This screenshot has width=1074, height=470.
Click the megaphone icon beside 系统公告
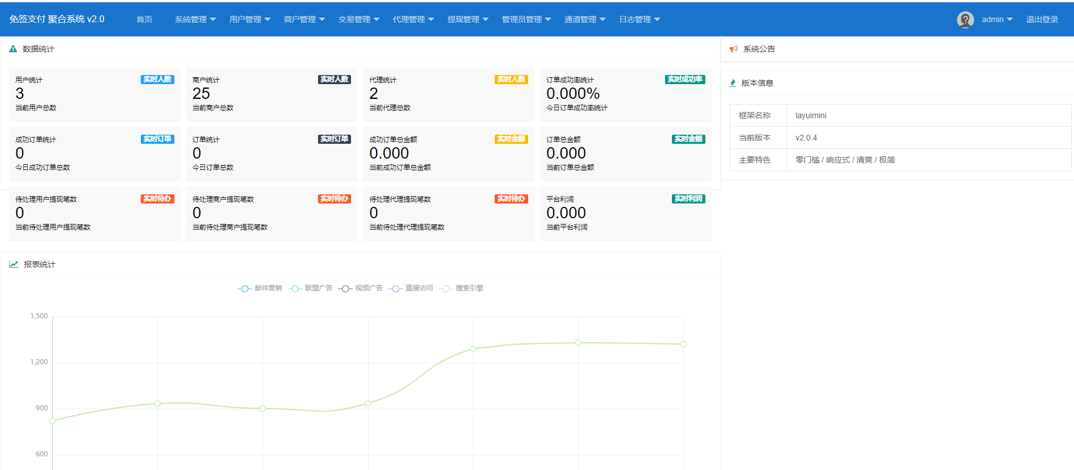pyautogui.click(x=734, y=49)
